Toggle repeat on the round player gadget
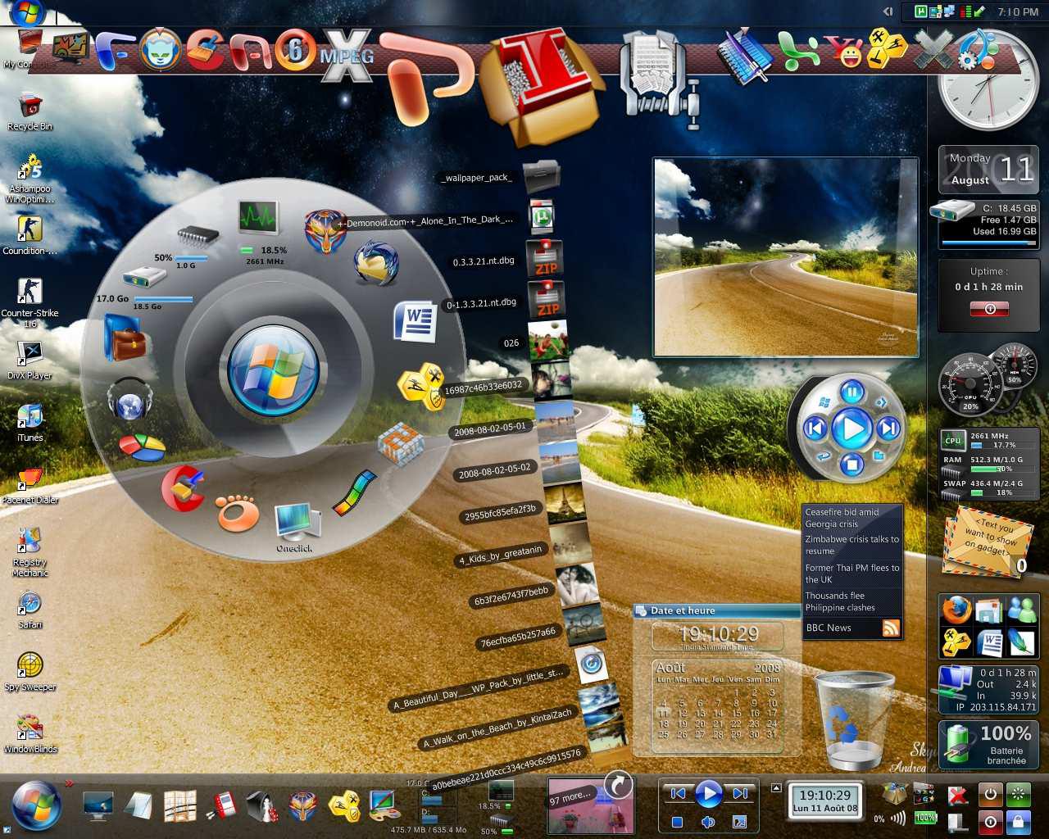 point(824,456)
